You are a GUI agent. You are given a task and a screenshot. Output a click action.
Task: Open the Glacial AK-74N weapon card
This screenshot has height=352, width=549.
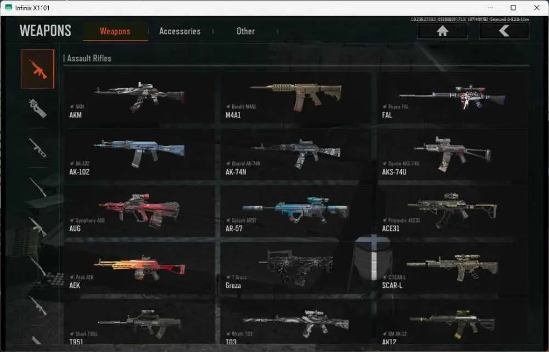point(295,155)
